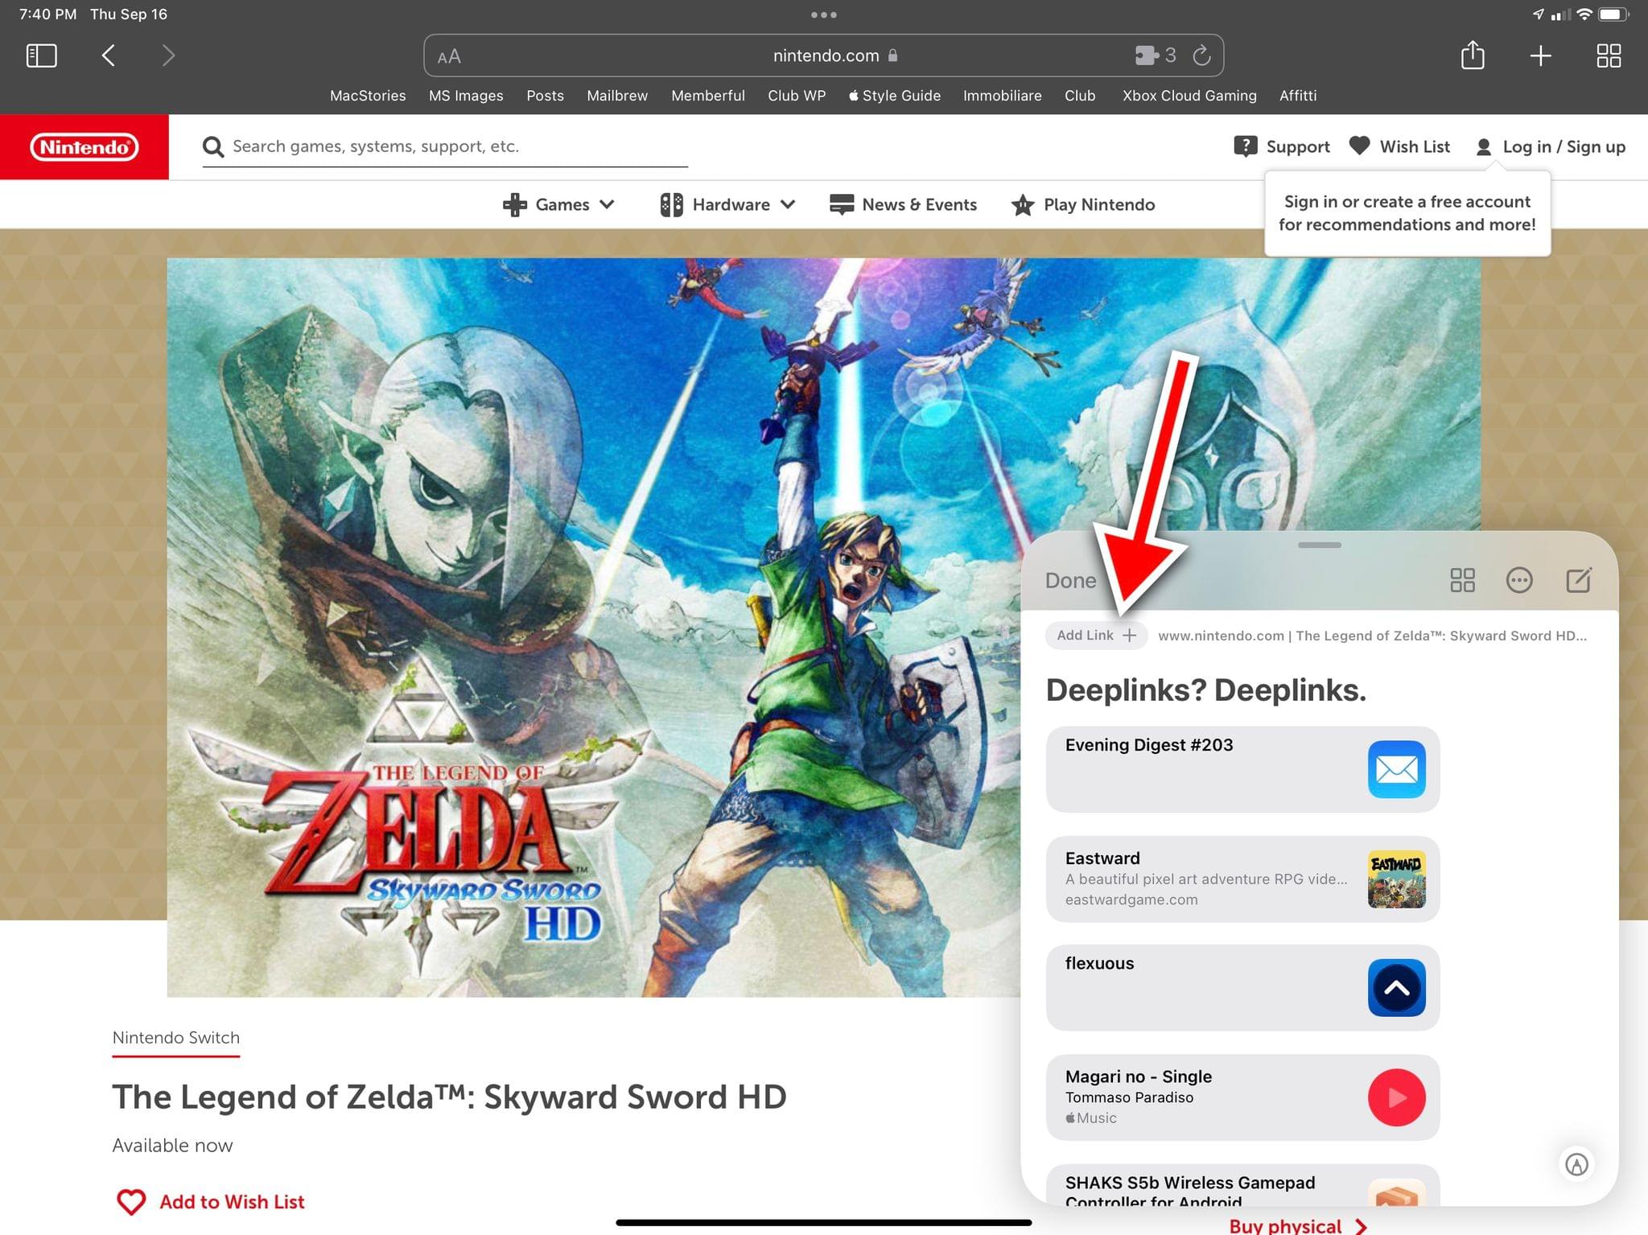Select the Nintendo Switch tab

click(176, 1038)
